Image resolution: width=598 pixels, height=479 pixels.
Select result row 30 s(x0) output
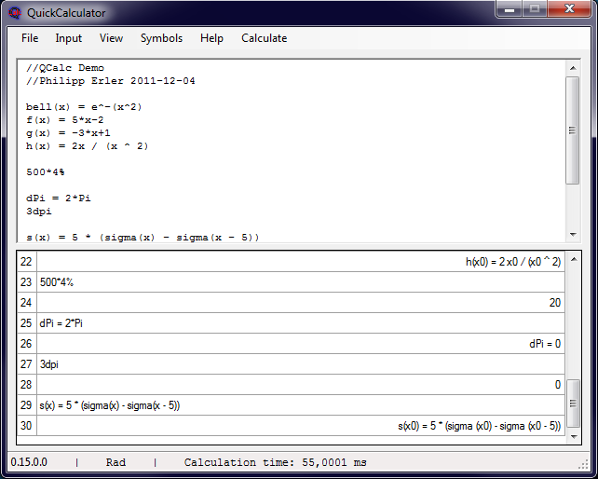click(x=301, y=426)
